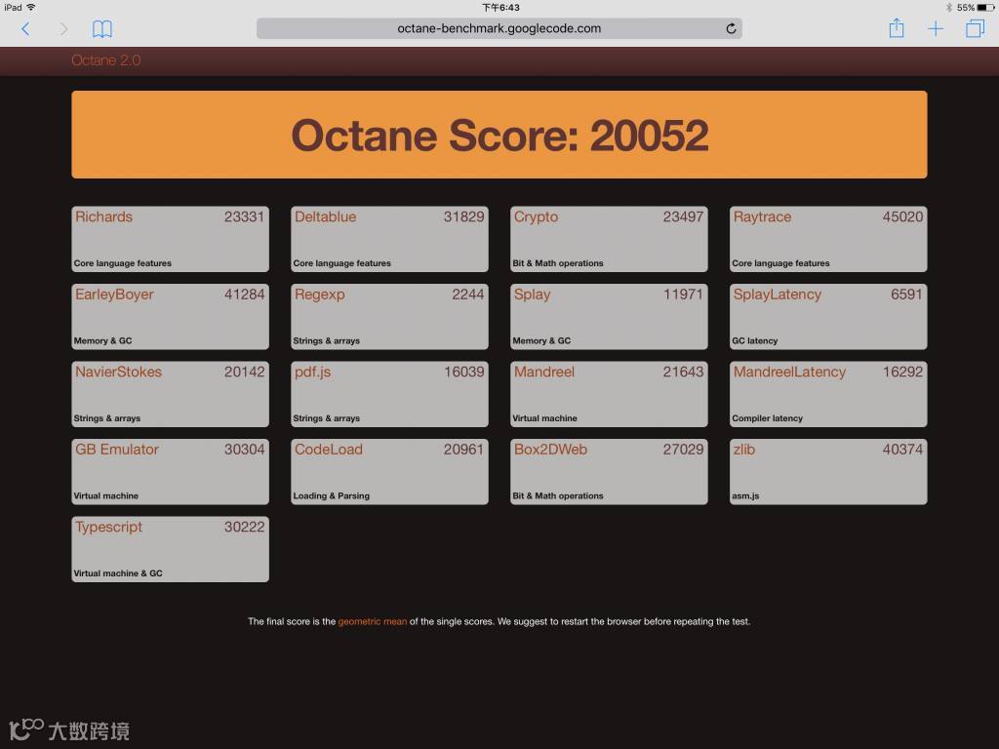Tap the Safari back arrow
Screen dimensions: 999x749
(25, 28)
